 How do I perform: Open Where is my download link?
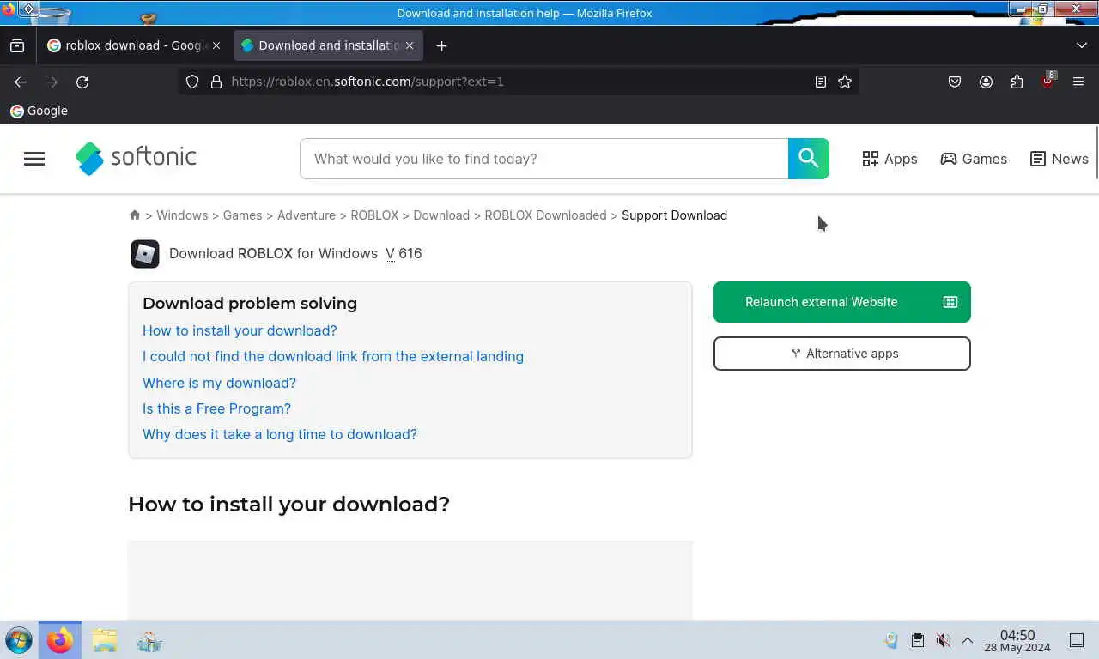tap(219, 383)
